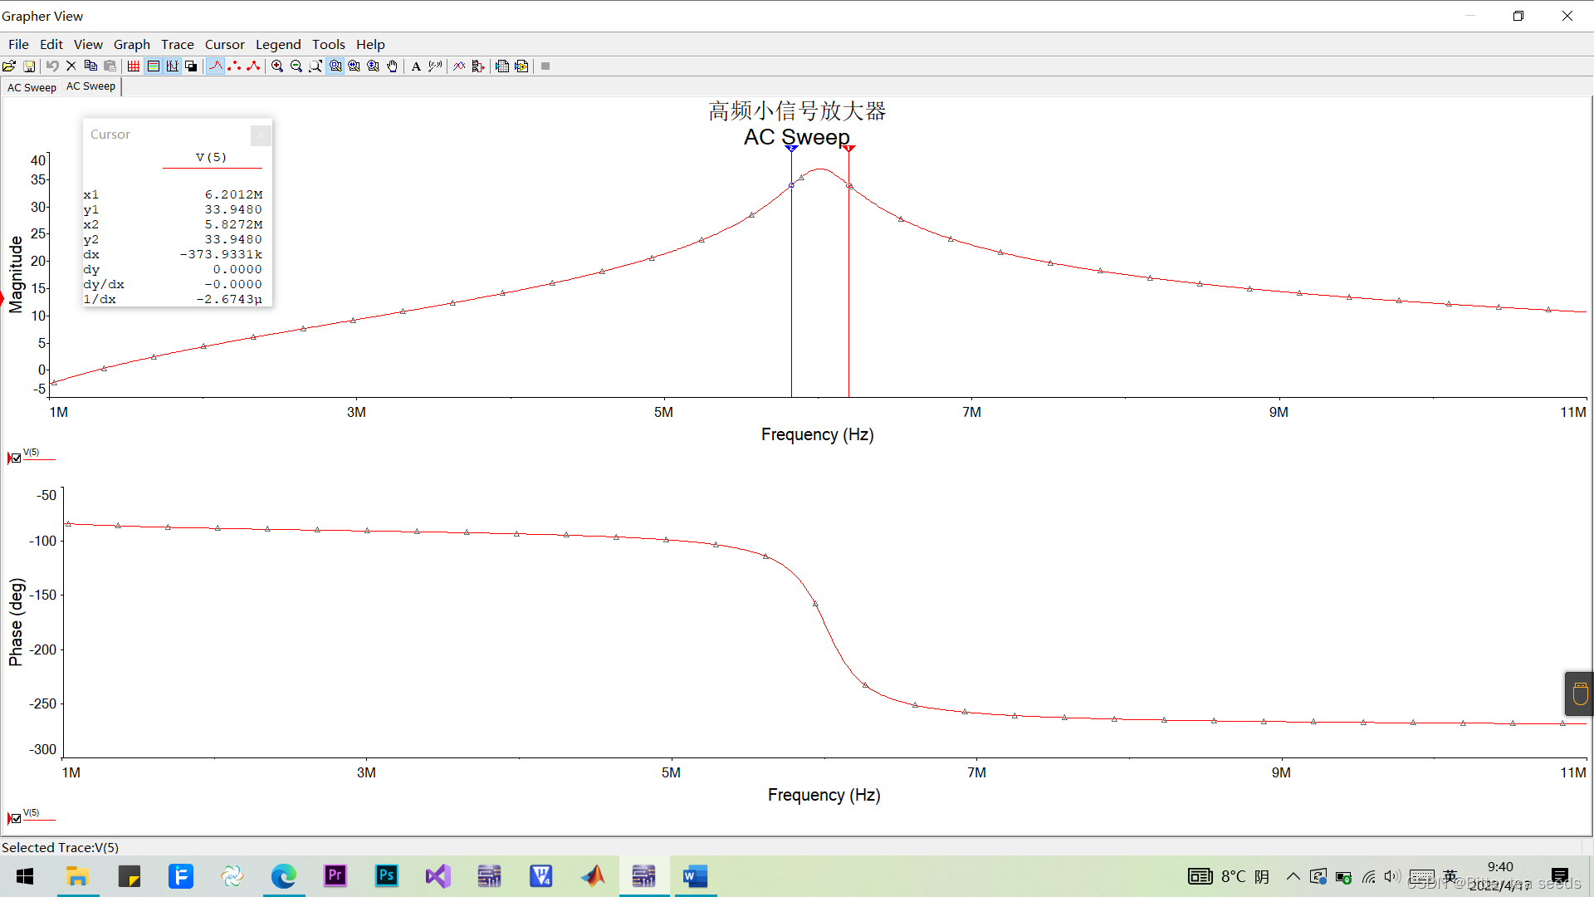The image size is (1594, 897).
Task: Toggle show cursors toolbar icon
Action: click(173, 66)
